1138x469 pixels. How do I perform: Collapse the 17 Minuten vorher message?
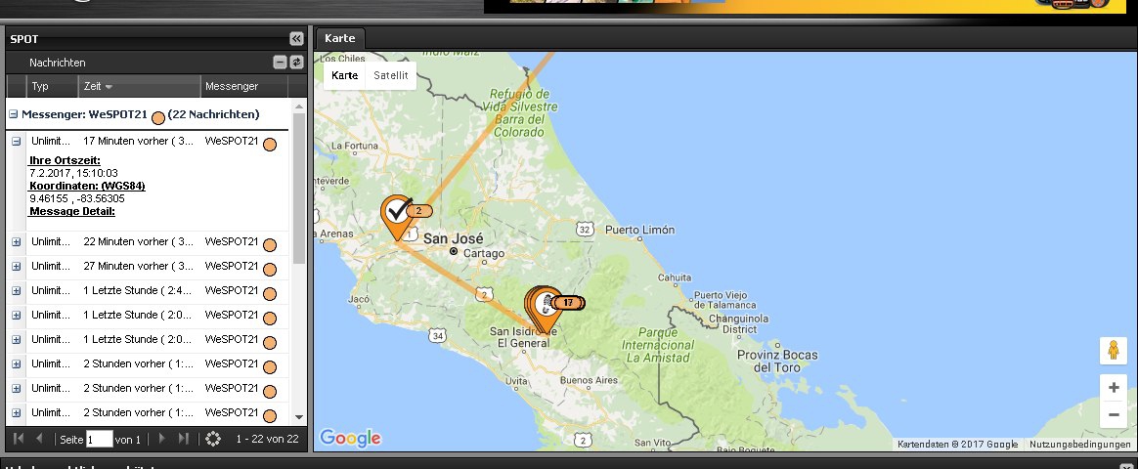point(17,142)
